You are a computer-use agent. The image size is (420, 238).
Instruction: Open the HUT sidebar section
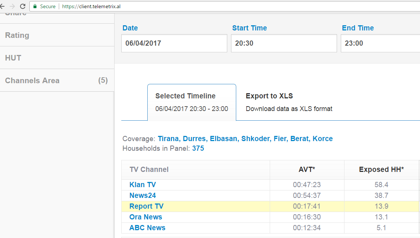(x=13, y=58)
